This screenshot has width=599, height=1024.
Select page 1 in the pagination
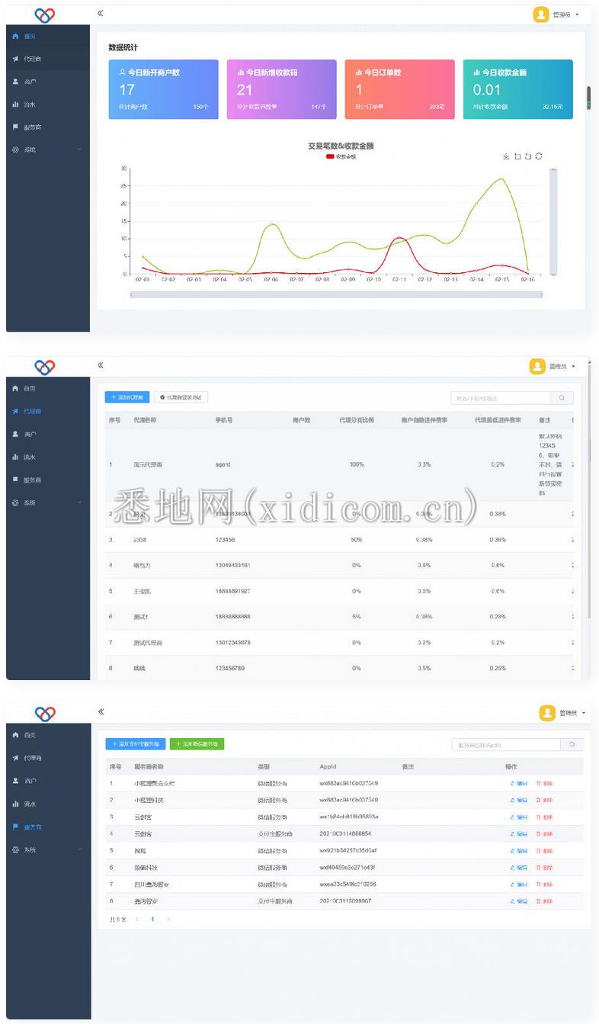click(152, 920)
